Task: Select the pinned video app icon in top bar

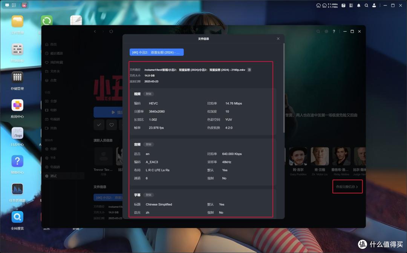Action: coord(24,5)
